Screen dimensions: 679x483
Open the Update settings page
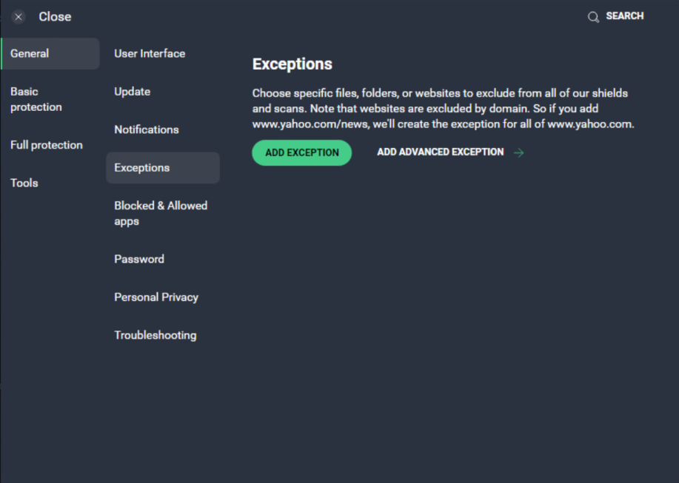(x=131, y=92)
